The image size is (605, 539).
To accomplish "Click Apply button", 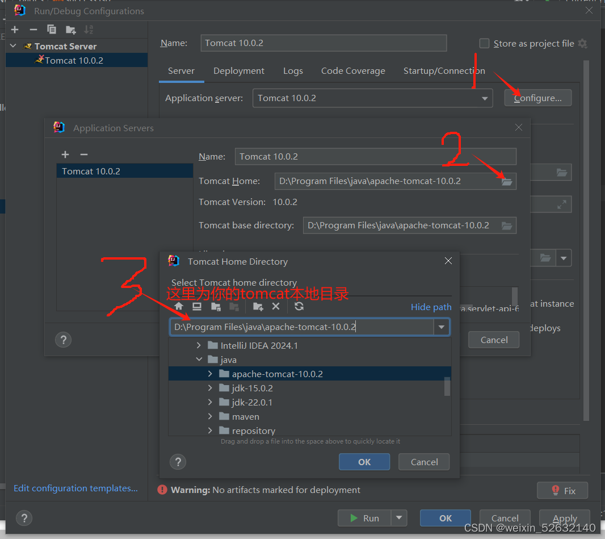I will tap(565, 518).
